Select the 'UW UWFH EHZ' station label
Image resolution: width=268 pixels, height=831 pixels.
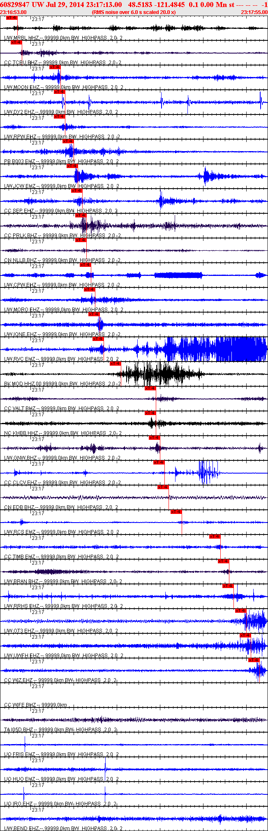tap(22, 656)
